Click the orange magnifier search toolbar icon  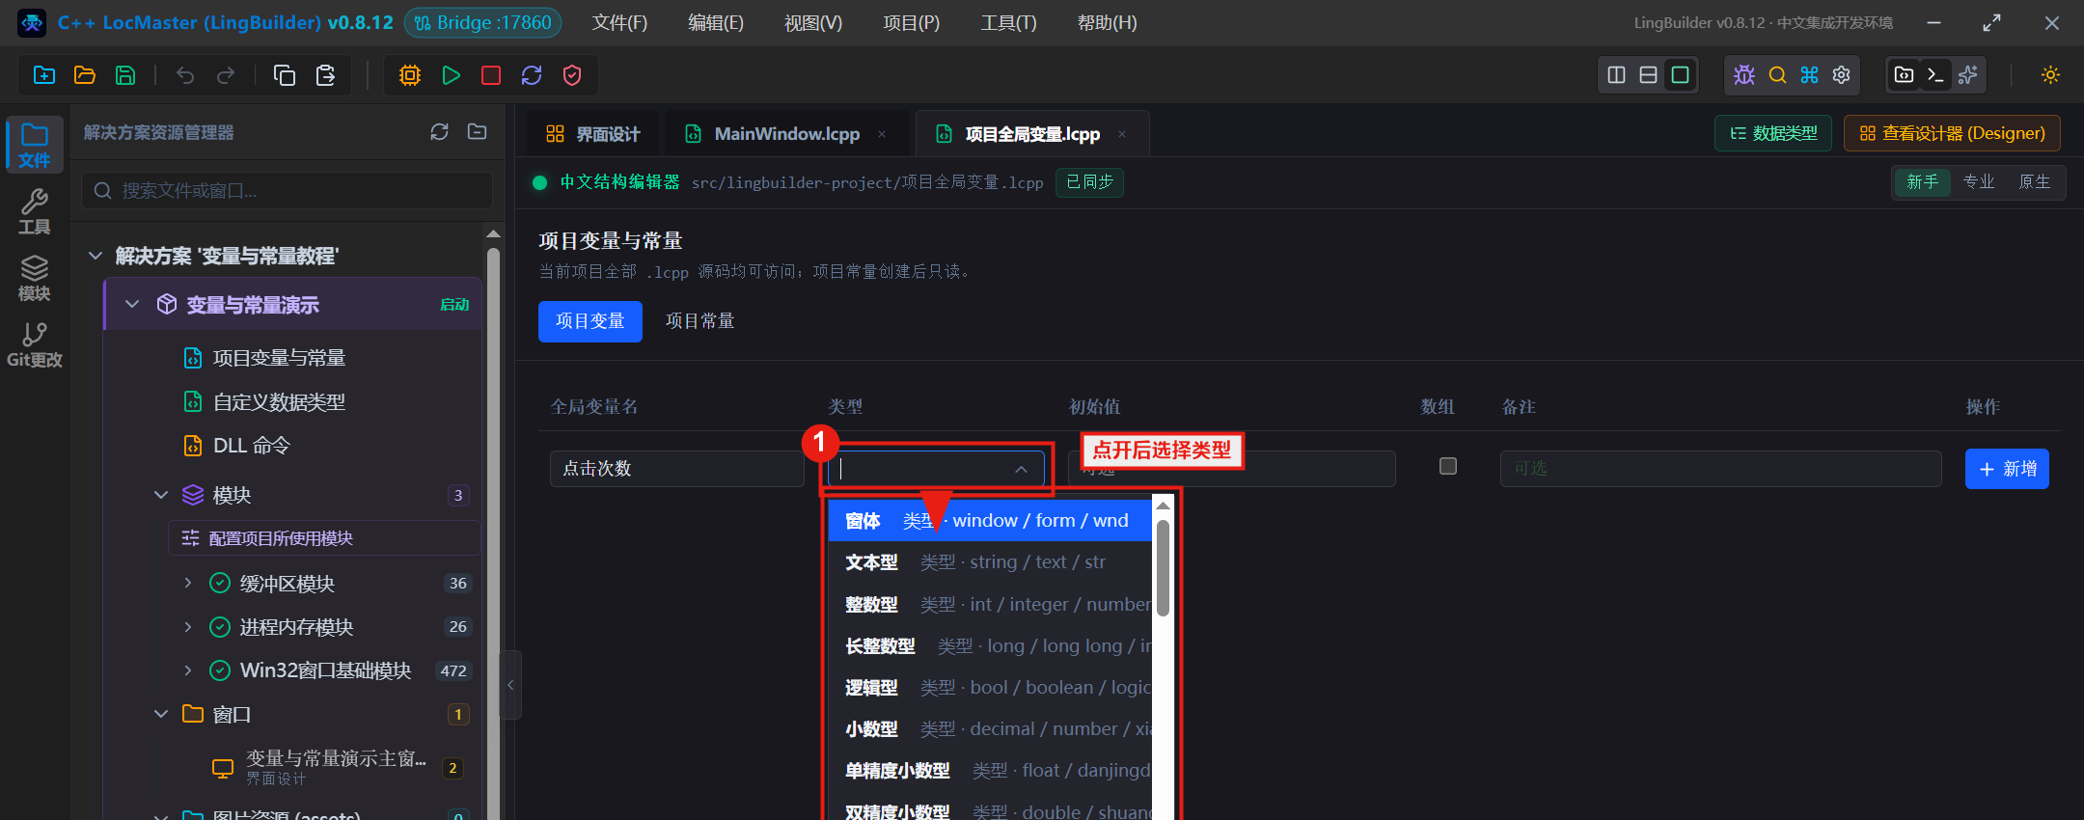pos(1777,75)
